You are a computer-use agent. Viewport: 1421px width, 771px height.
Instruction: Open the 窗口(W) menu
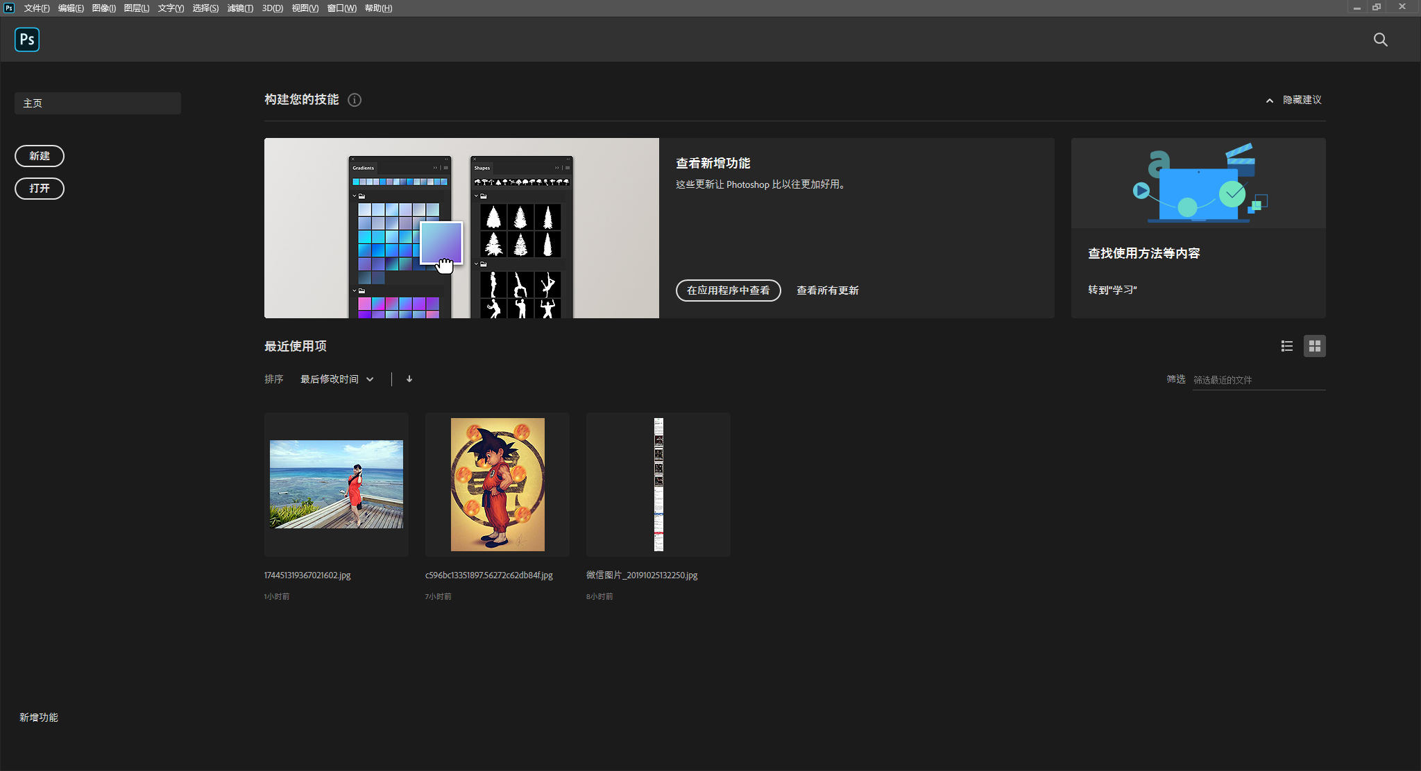(x=341, y=8)
